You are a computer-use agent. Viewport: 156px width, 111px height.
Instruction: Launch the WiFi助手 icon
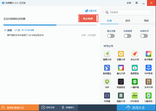pos(148,68)
